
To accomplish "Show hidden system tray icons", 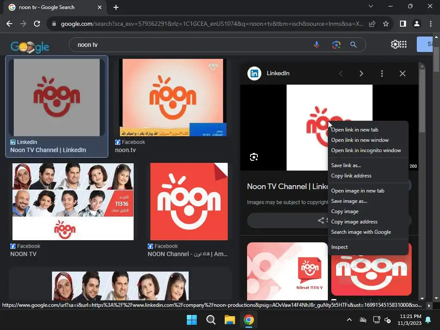I will (x=349, y=320).
